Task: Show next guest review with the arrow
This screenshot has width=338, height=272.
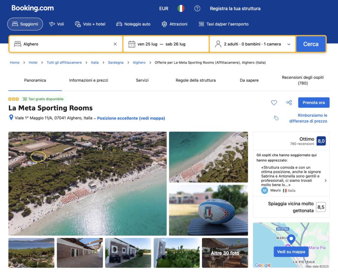Action: pos(325,181)
